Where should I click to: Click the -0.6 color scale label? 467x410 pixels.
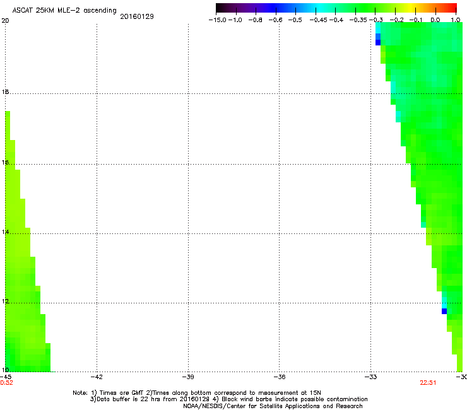[276, 20]
